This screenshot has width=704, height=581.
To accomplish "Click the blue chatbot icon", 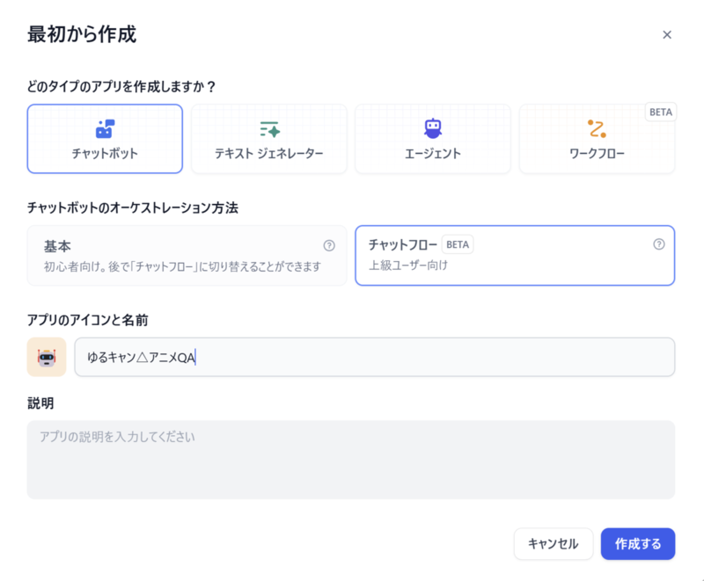I will pos(105,128).
